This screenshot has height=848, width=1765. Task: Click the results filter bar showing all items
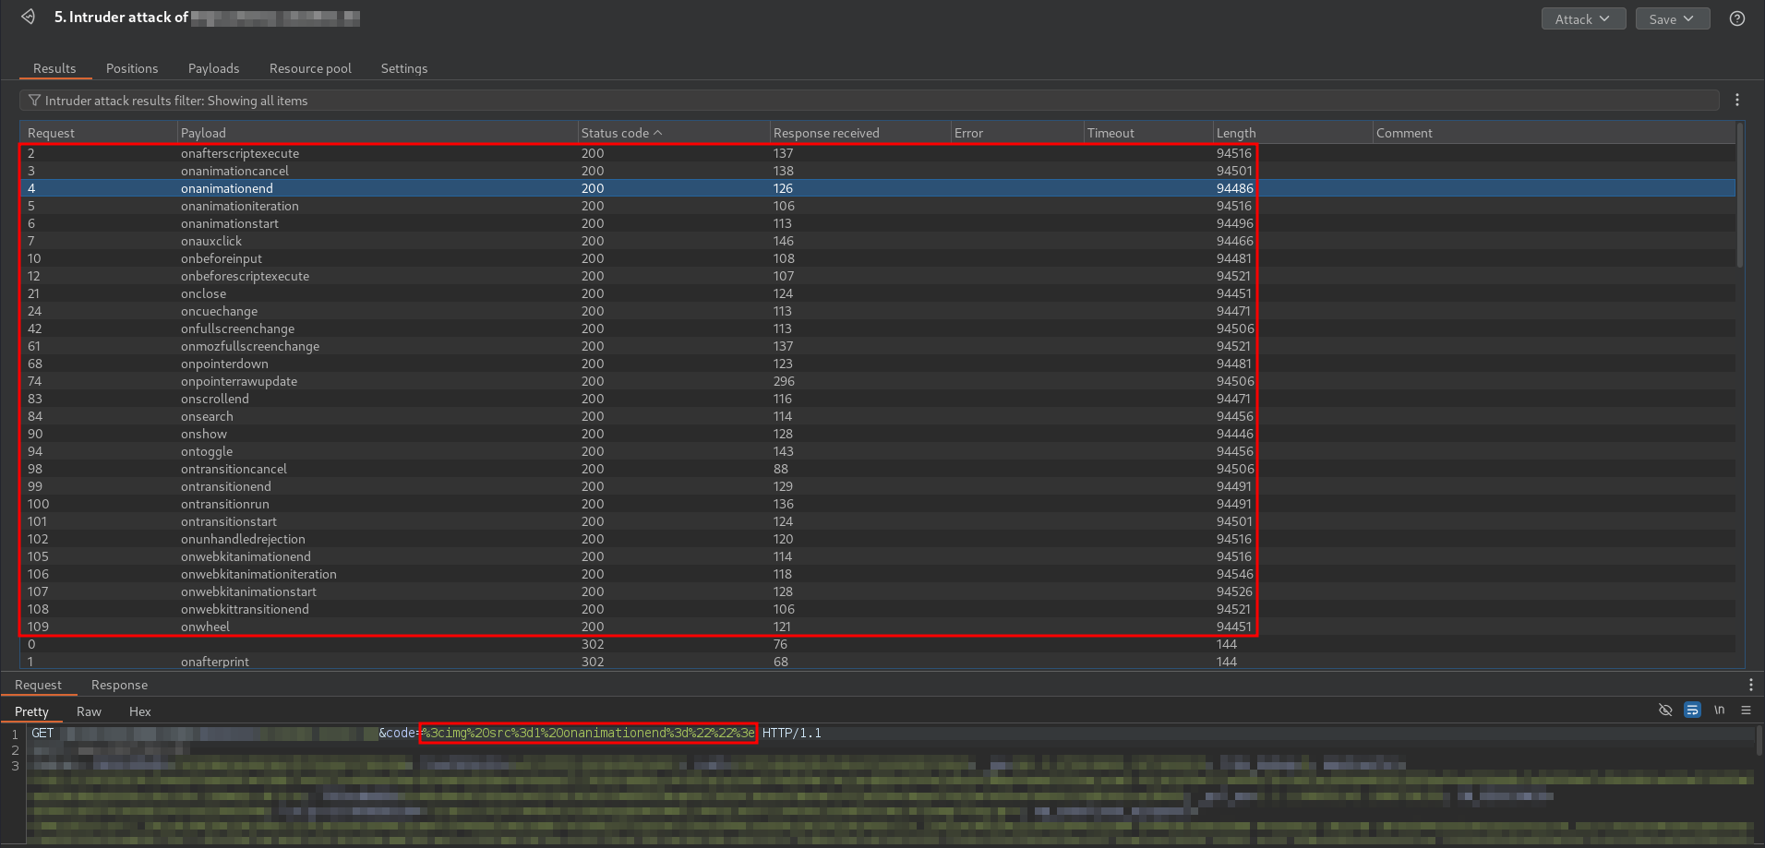coord(869,100)
